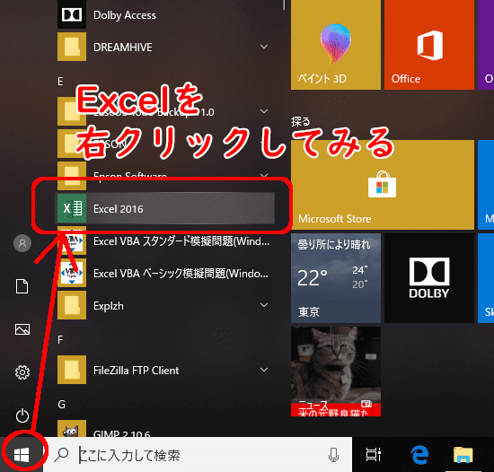Open the Office tile
This screenshot has width=494, height=472.
(429, 45)
